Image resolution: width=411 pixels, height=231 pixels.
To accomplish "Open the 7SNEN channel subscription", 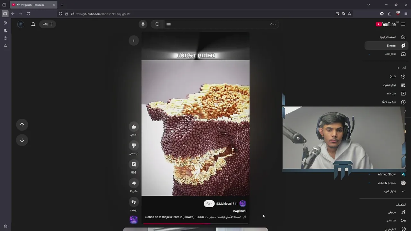I will [386, 183].
